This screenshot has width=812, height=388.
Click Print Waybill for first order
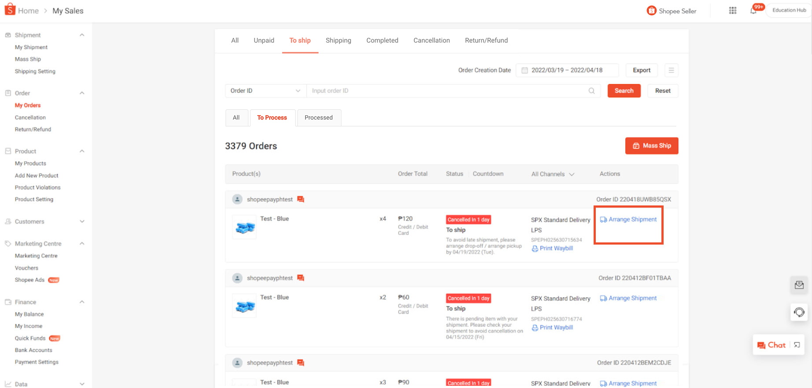pyautogui.click(x=556, y=249)
